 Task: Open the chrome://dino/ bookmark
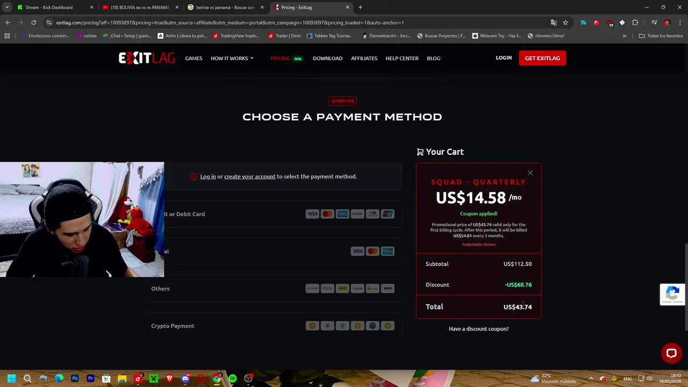546,36
